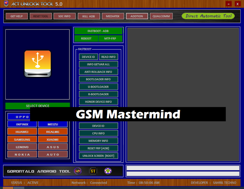Click the lower progress bar
Viewport: 244px width, 189px height.
coord(183,174)
